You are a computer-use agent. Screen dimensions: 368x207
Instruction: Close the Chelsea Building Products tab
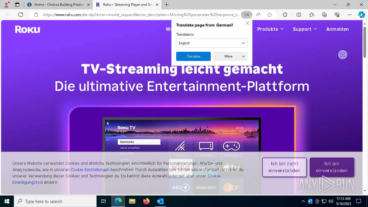click(x=88, y=5)
